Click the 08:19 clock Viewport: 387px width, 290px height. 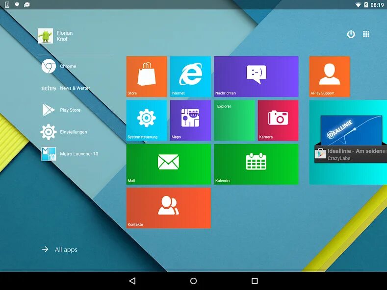tap(377, 5)
